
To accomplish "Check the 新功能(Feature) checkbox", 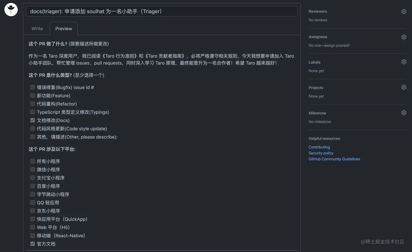I will click(x=32, y=96).
